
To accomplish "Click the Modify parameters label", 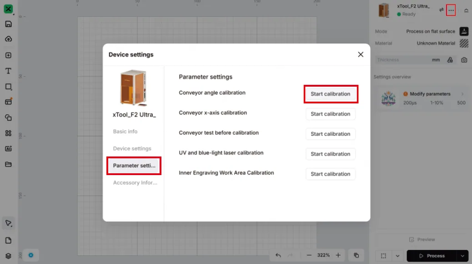I will tap(430, 94).
